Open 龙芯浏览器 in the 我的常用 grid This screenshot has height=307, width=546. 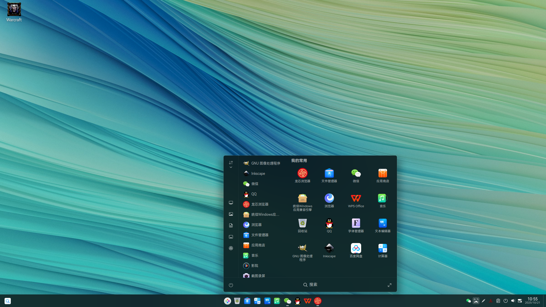coord(302,175)
